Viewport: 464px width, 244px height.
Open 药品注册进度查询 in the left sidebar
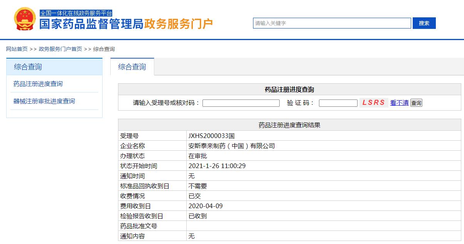tap(38, 84)
